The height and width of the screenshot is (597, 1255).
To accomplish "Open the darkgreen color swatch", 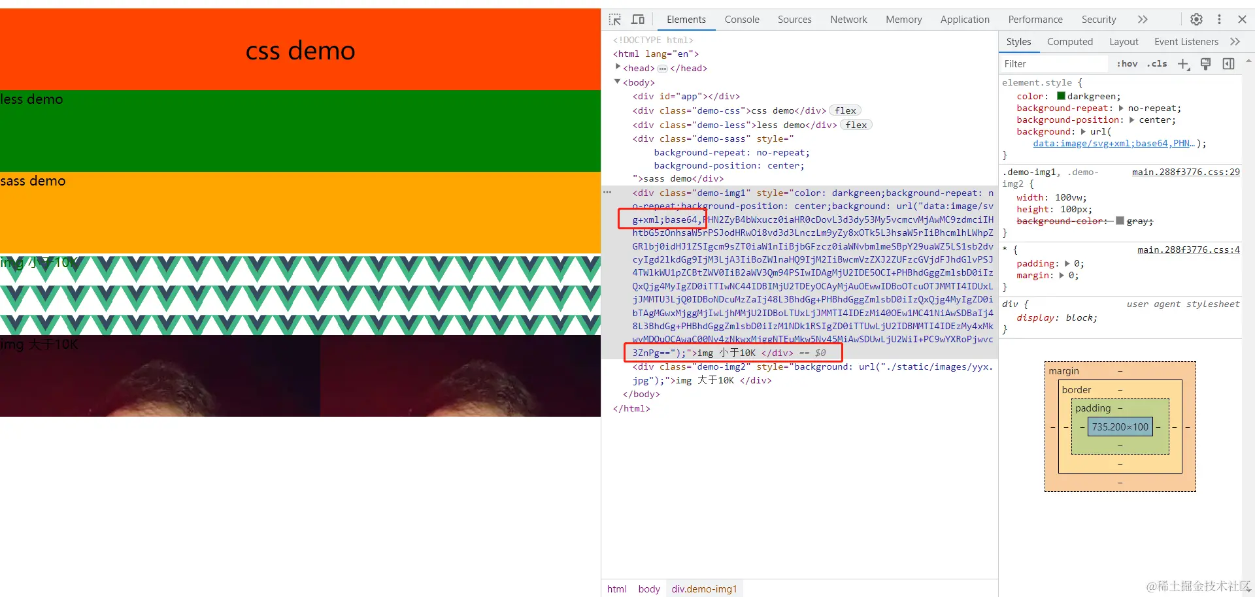I will point(1061,96).
